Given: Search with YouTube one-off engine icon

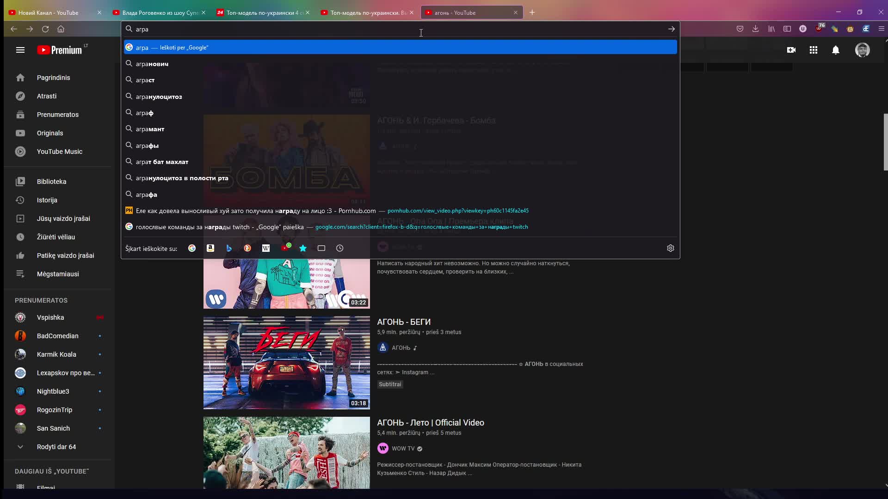Looking at the screenshot, I should point(286,248).
